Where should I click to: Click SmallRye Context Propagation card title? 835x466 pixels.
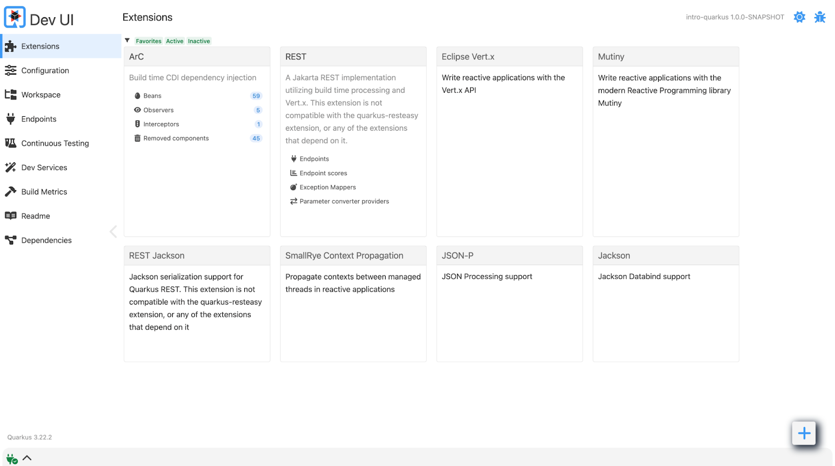click(344, 256)
